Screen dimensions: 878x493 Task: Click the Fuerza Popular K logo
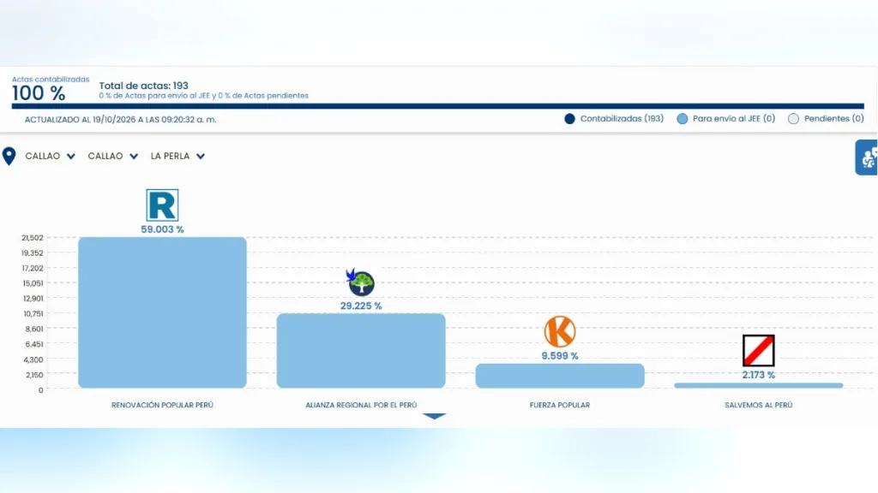559,331
